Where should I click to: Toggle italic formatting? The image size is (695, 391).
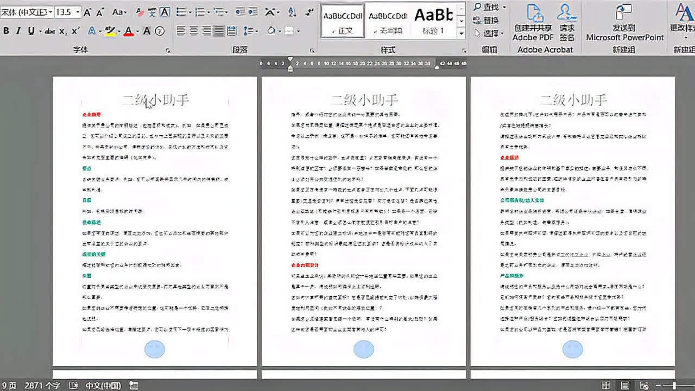[x=19, y=31]
